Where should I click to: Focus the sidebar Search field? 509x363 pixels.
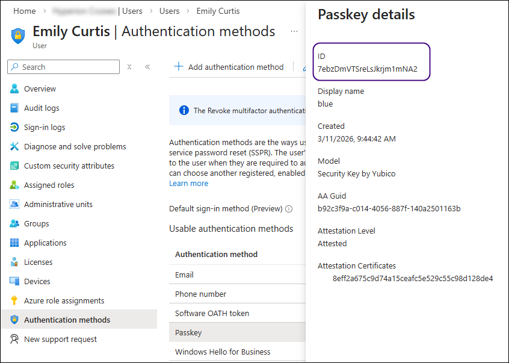67,67
